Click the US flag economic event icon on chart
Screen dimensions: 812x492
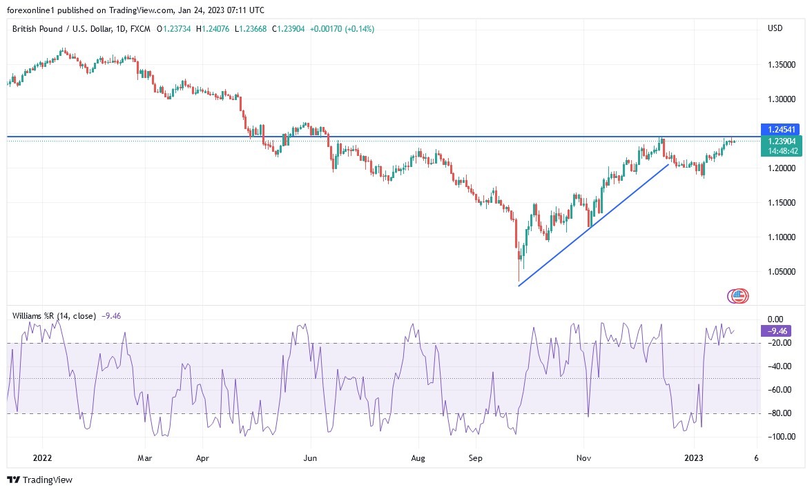pyautogui.click(x=737, y=295)
